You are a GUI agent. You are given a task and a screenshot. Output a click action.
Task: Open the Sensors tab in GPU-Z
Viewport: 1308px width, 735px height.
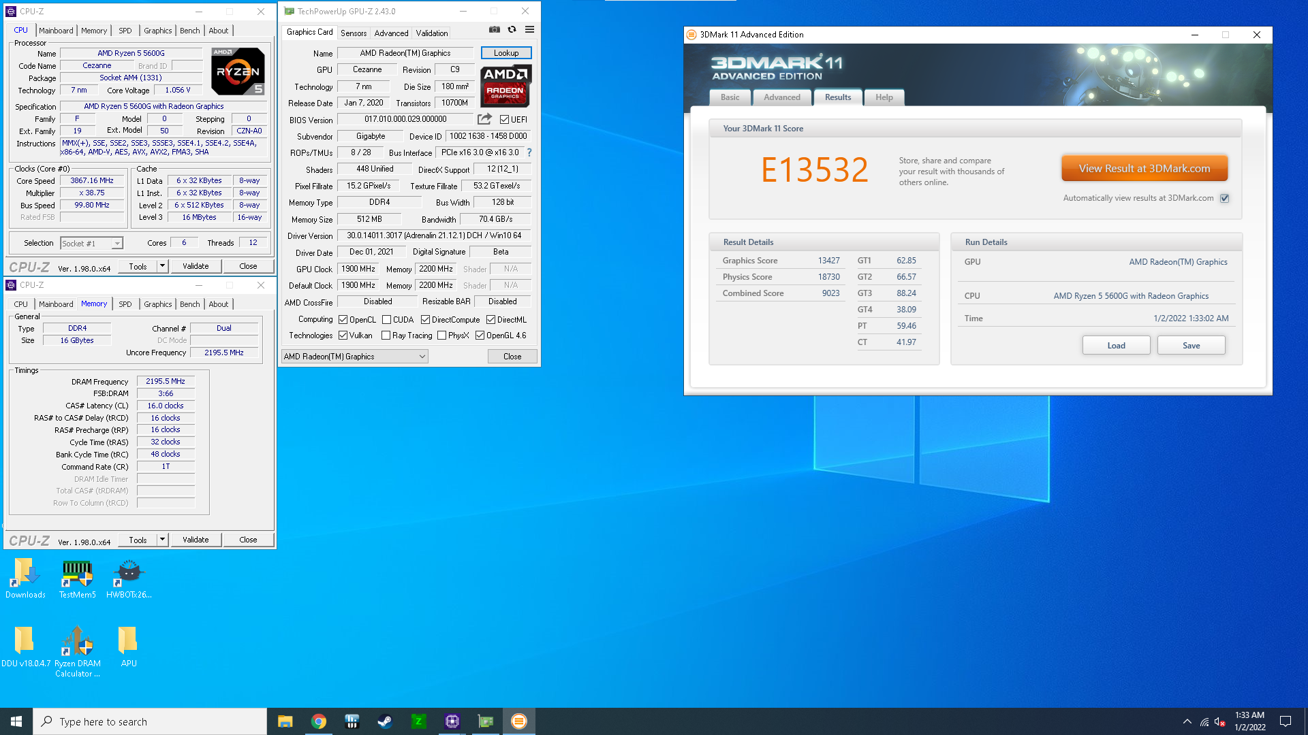pyautogui.click(x=354, y=33)
